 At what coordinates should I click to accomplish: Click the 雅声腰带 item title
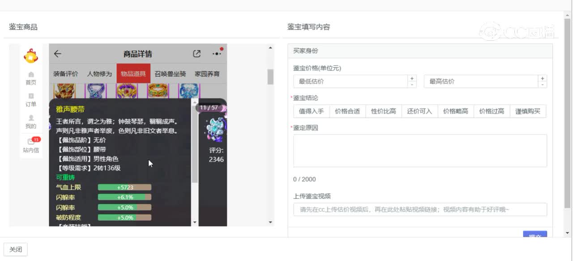(70, 109)
